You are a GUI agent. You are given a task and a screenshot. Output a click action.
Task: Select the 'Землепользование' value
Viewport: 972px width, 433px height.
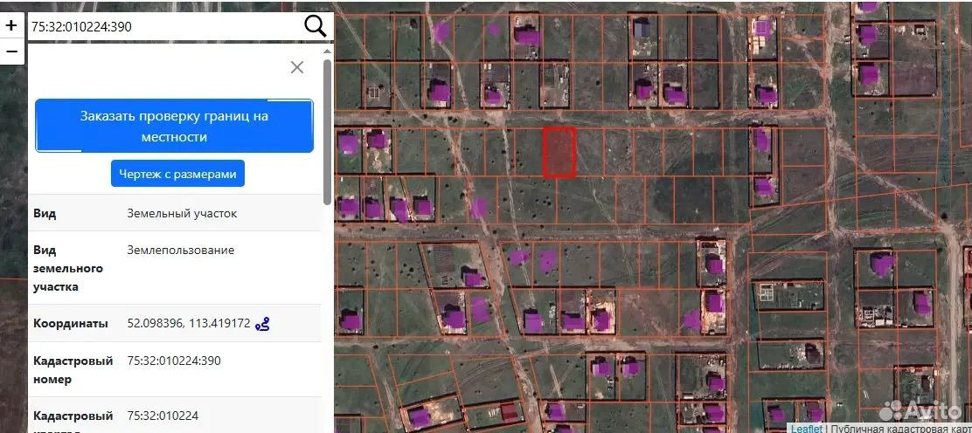tap(180, 251)
